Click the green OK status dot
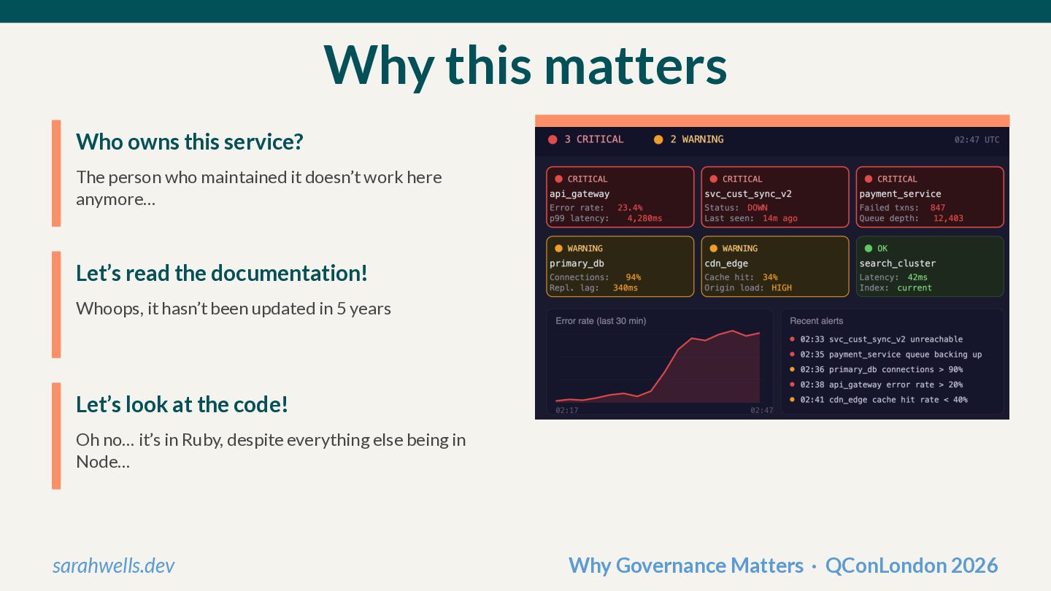The height and width of the screenshot is (591, 1051). coord(869,248)
